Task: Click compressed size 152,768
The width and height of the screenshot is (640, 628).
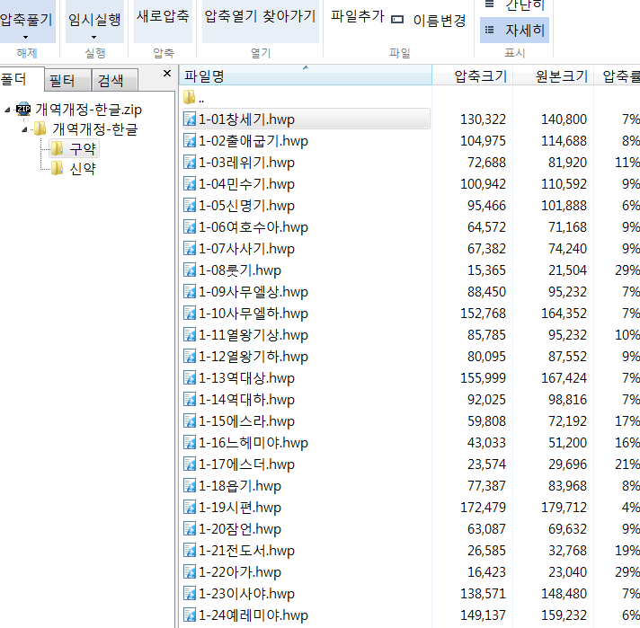Action: (483, 314)
